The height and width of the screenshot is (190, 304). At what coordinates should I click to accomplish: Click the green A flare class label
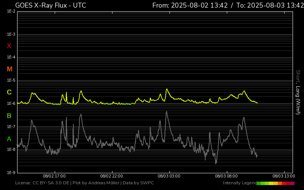coord(9,139)
